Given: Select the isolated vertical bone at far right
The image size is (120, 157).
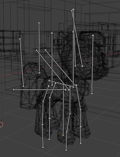Looking at the screenshot, I should (x=92, y=64).
